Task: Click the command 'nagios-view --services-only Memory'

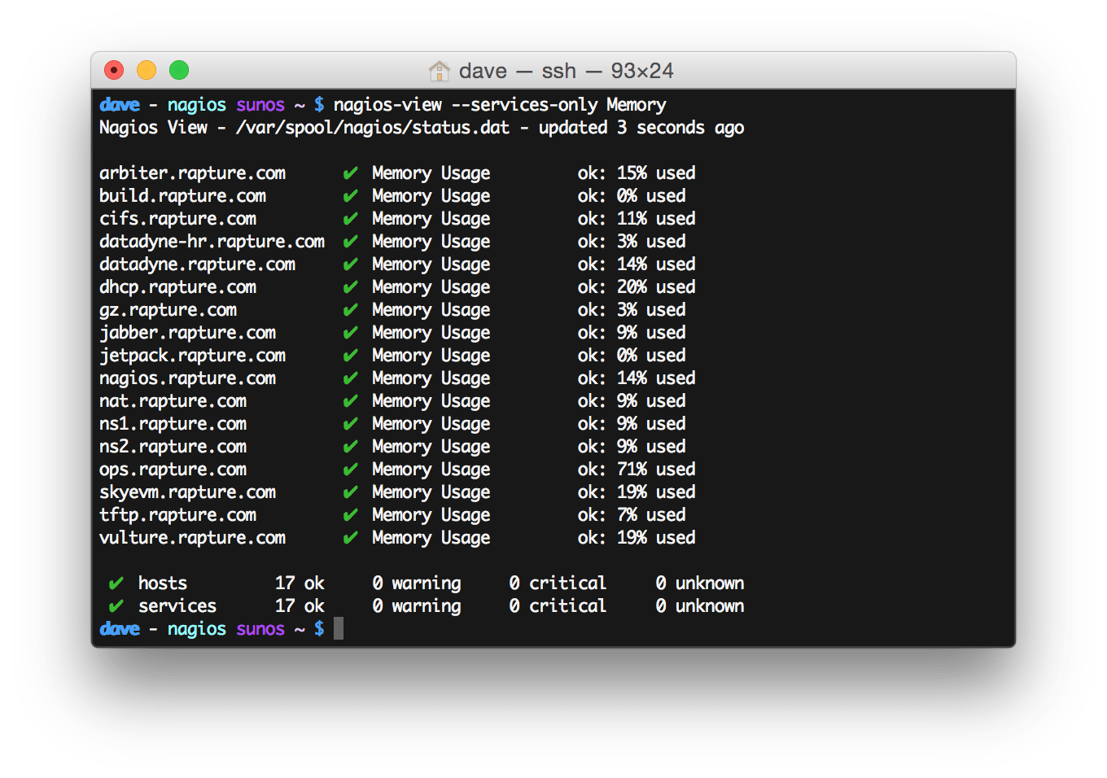Action: (500, 105)
